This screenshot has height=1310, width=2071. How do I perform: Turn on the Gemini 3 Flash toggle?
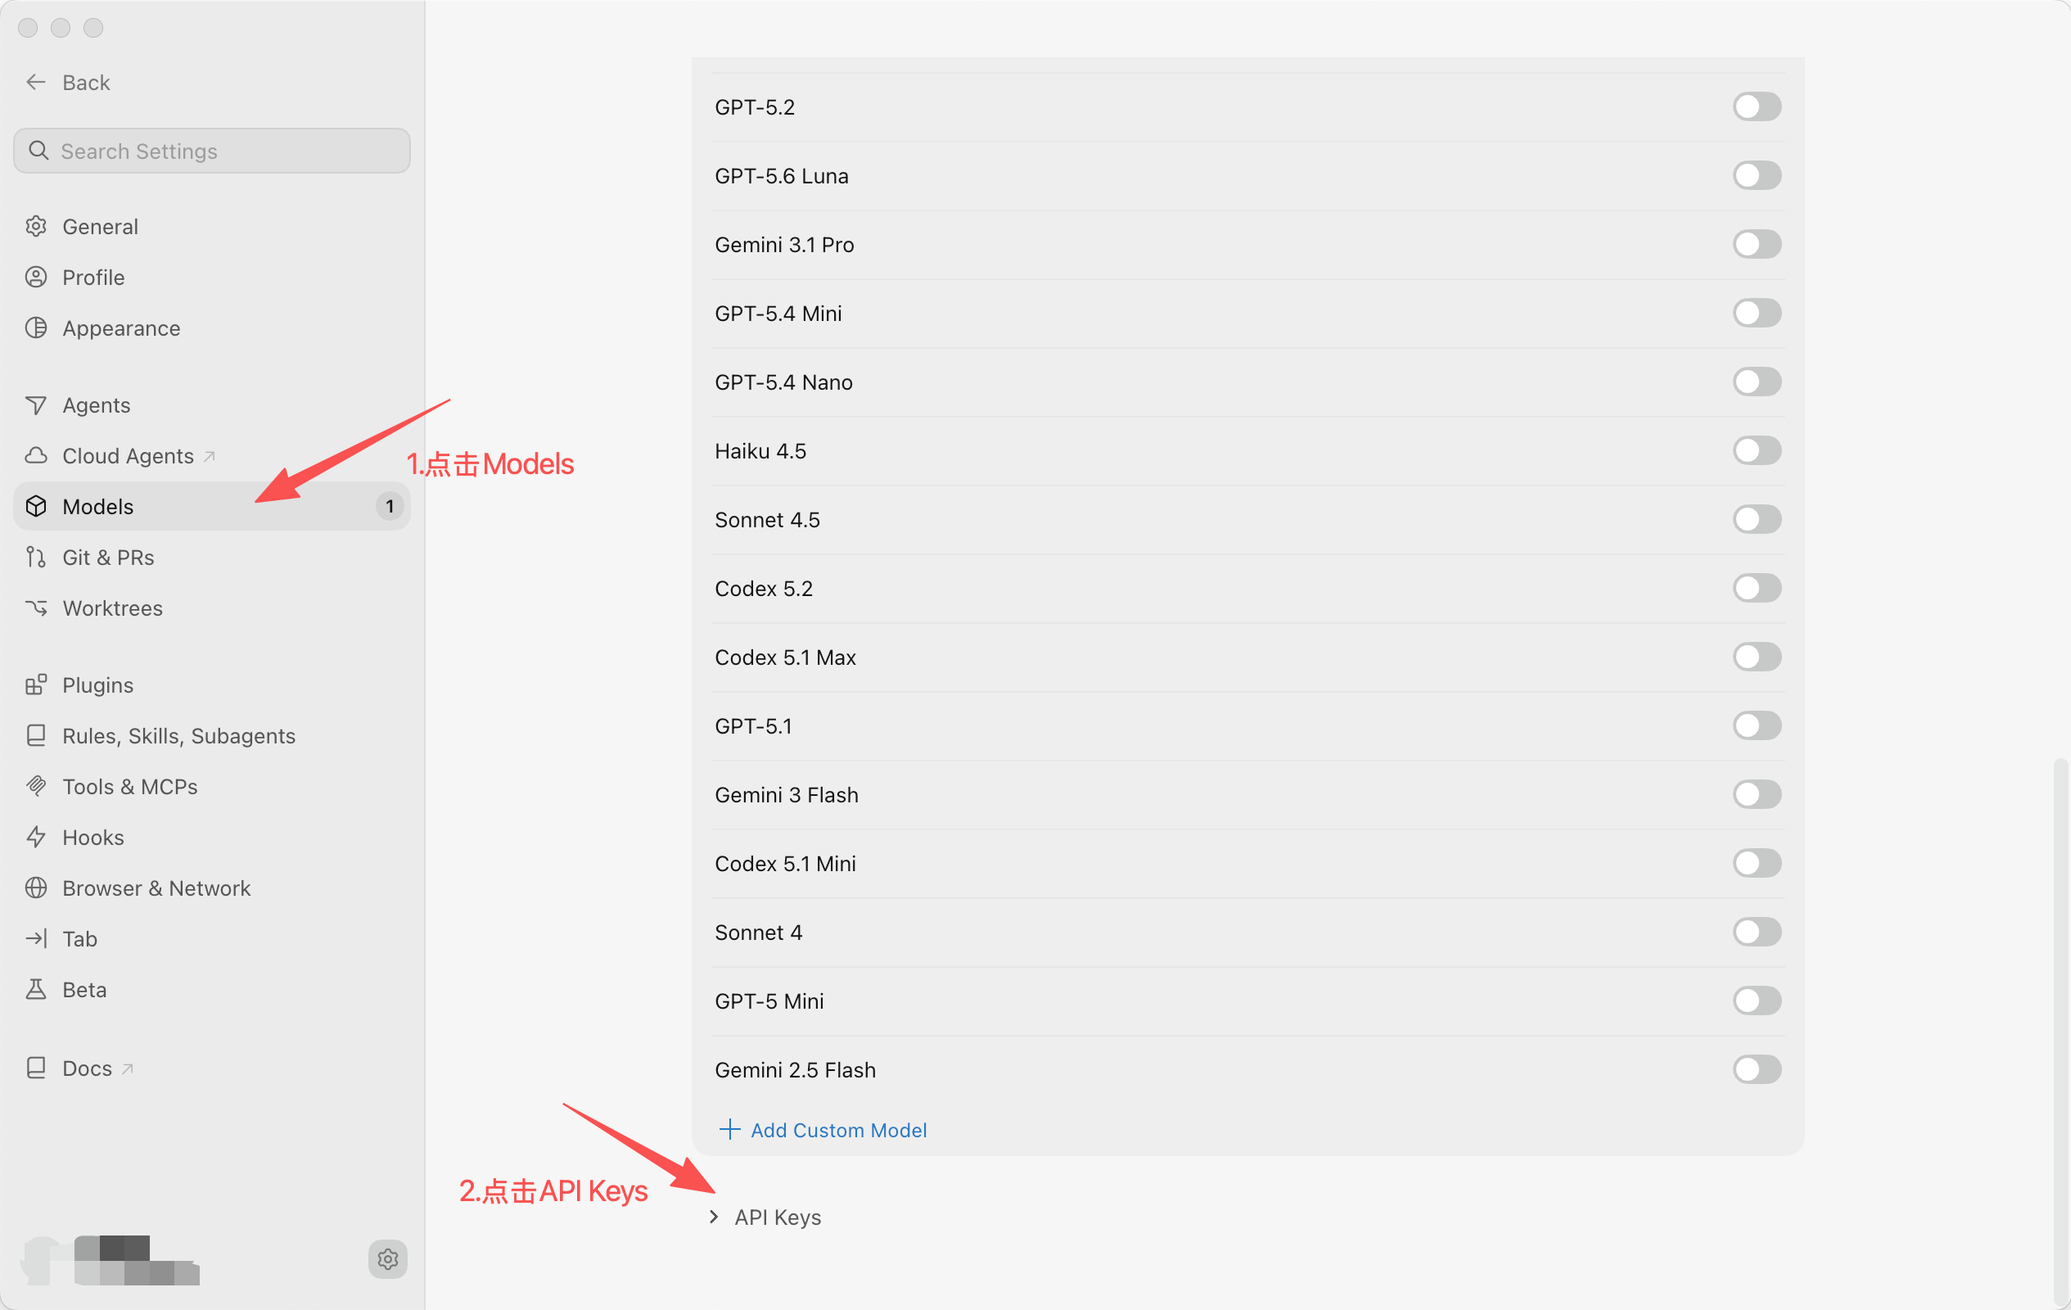point(1757,795)
